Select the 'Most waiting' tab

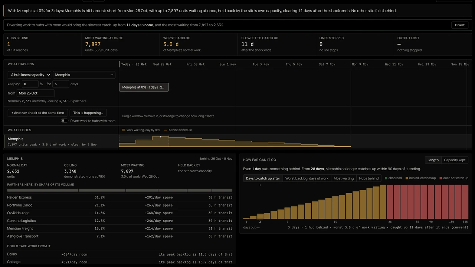pyautogui.click(x=344, y=178)
